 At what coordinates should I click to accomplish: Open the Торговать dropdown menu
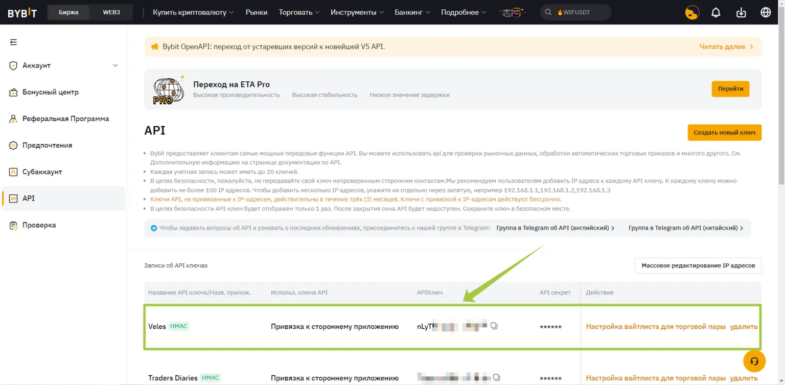click(x=298, y=12)
